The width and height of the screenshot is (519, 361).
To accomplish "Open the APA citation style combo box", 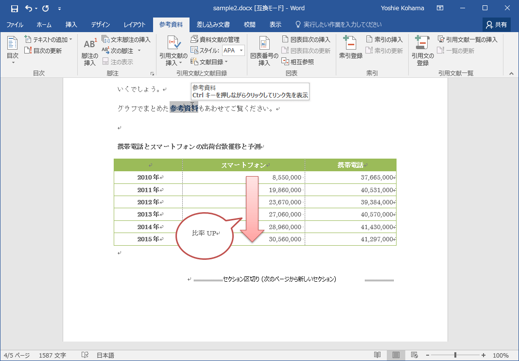I will (x=233, y=51).
